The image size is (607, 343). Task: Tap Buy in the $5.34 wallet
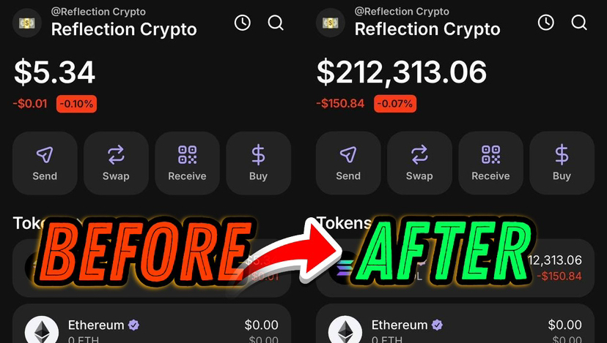click(x=259, y=163)
